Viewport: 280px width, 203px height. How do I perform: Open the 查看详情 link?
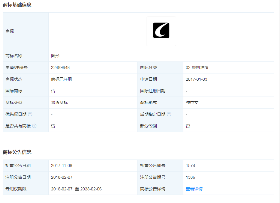point(194,189)
